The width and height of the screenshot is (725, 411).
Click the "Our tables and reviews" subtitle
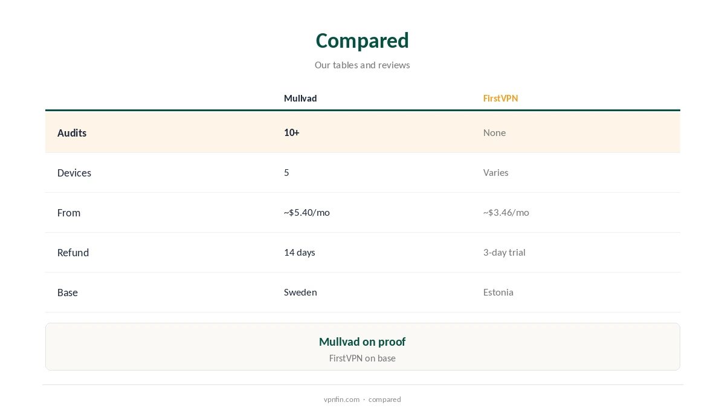click(x=362, y=65)
